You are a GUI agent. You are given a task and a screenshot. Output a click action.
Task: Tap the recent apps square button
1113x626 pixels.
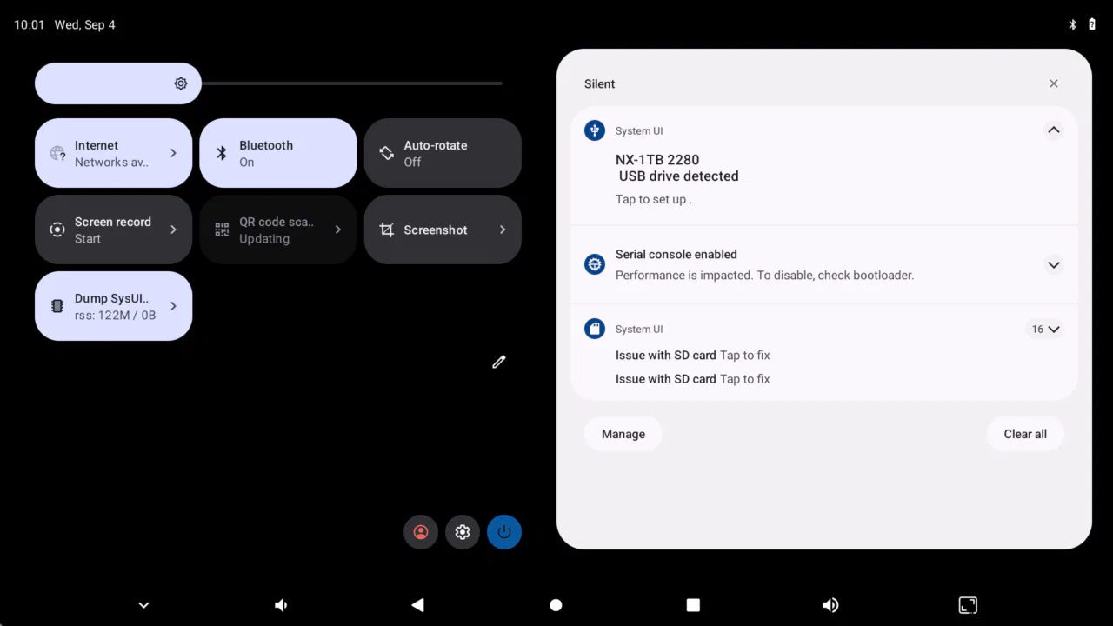tap(693, 605)
